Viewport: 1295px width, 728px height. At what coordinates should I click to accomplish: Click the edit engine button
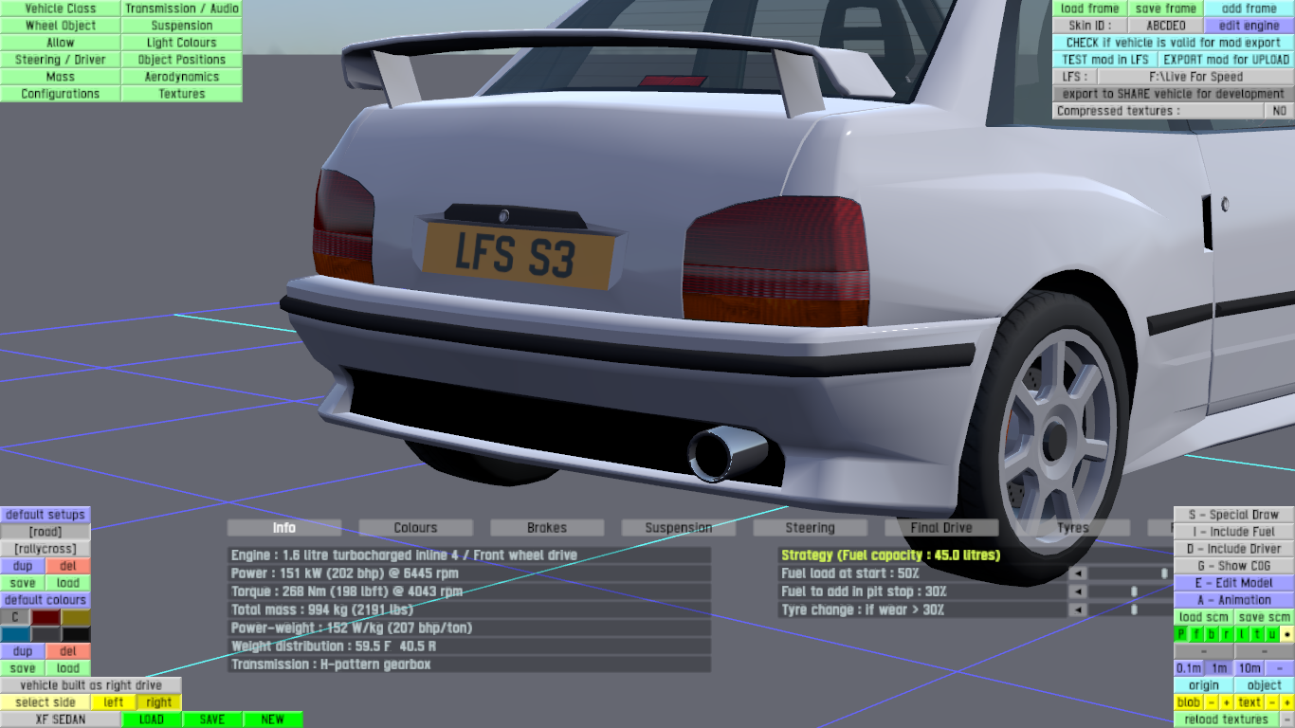(1249, 26)
